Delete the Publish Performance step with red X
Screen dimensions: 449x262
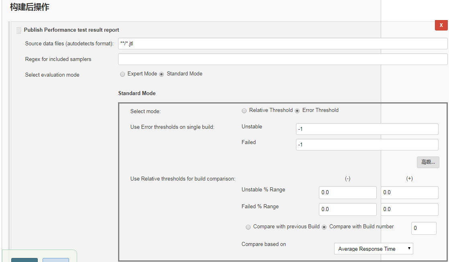[x=441, y=25]
